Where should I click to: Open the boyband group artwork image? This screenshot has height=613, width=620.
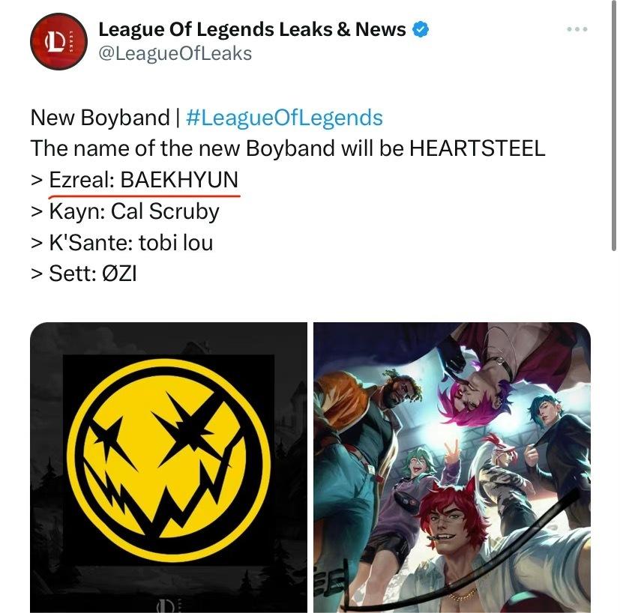click(452, 468)
